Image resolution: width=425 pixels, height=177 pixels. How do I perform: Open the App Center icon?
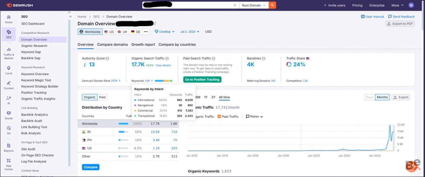(x=9, y=164)
